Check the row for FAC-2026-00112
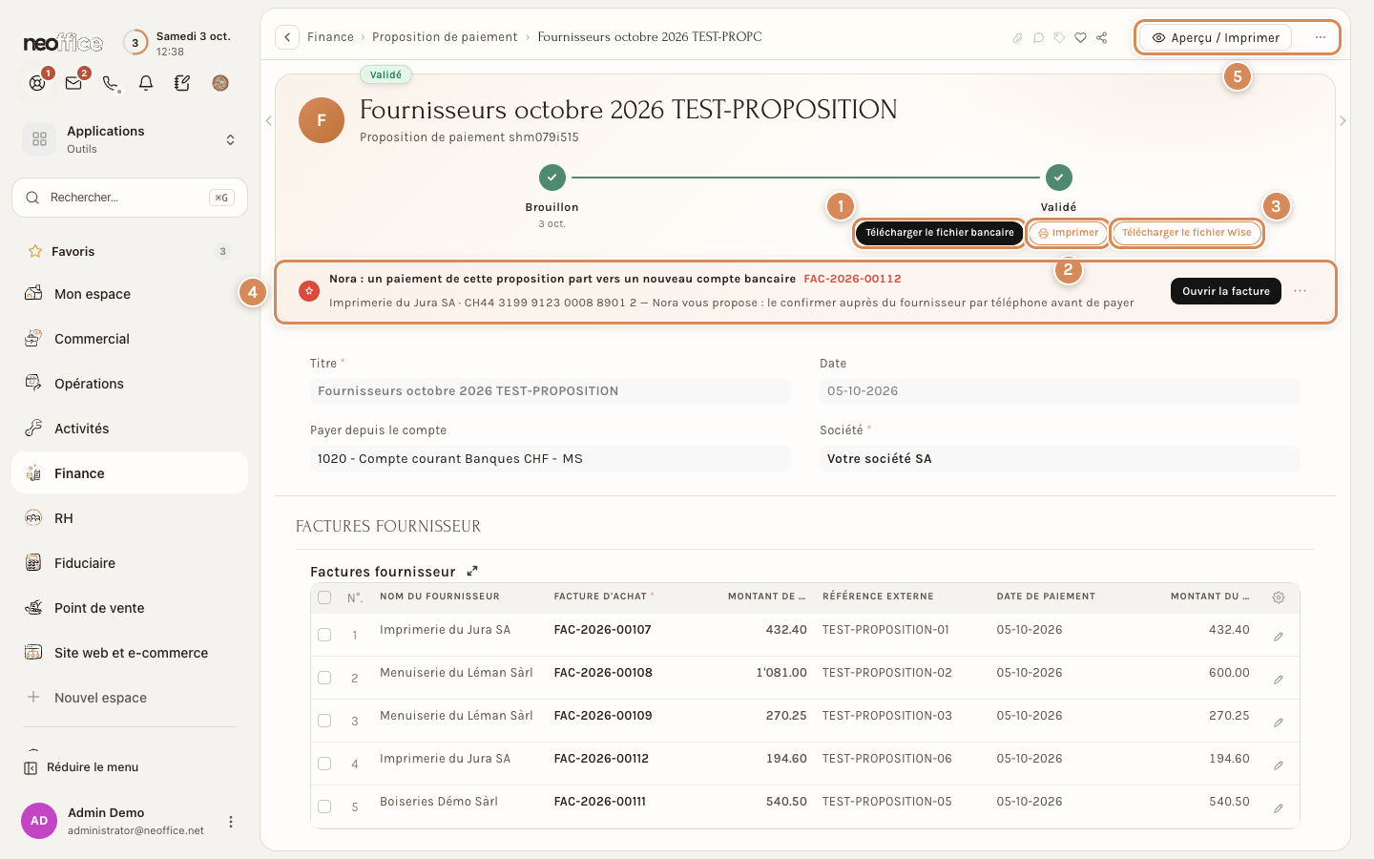This screenshot has height=859, width=1374. [x=324, y=764]
